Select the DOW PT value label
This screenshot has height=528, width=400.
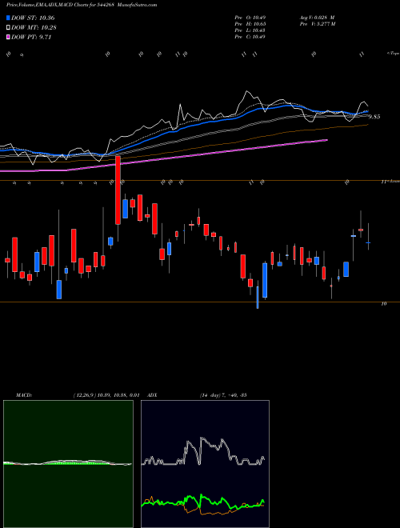coord(31,37)
